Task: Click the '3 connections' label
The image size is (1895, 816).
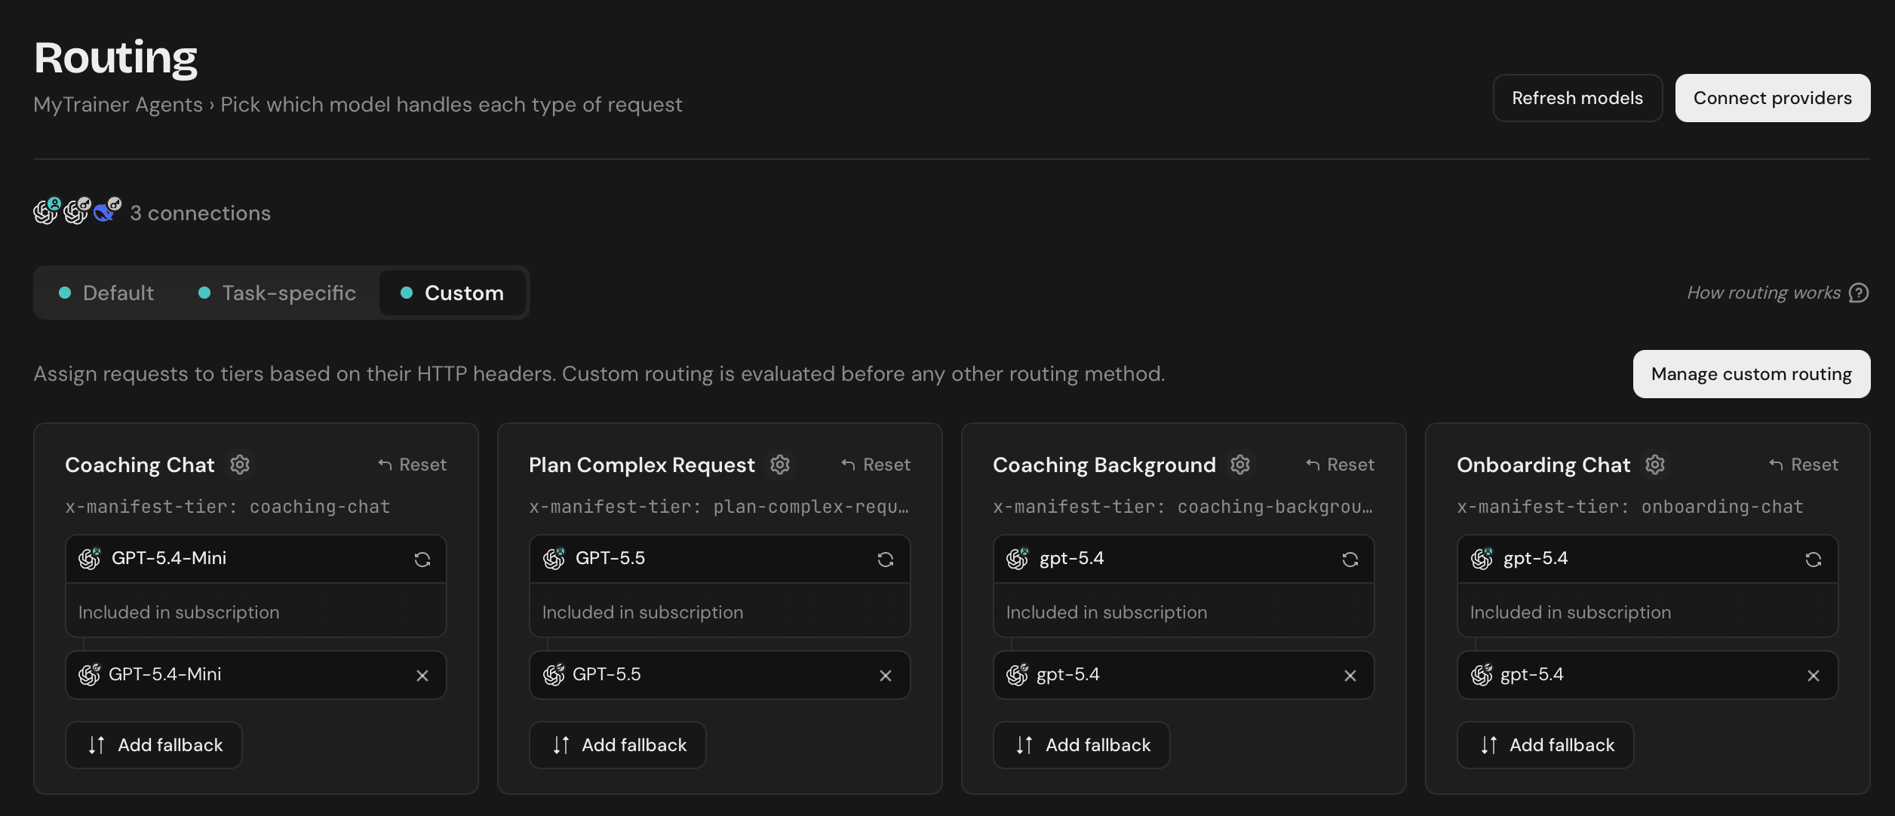Action: (200, 213)
